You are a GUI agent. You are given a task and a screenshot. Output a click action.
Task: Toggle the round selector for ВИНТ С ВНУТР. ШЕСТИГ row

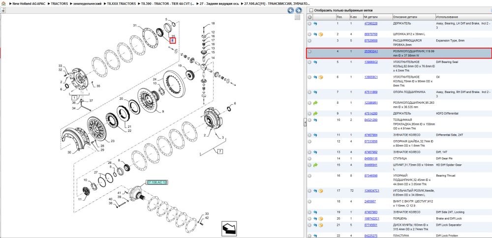(x=309, y=201)
